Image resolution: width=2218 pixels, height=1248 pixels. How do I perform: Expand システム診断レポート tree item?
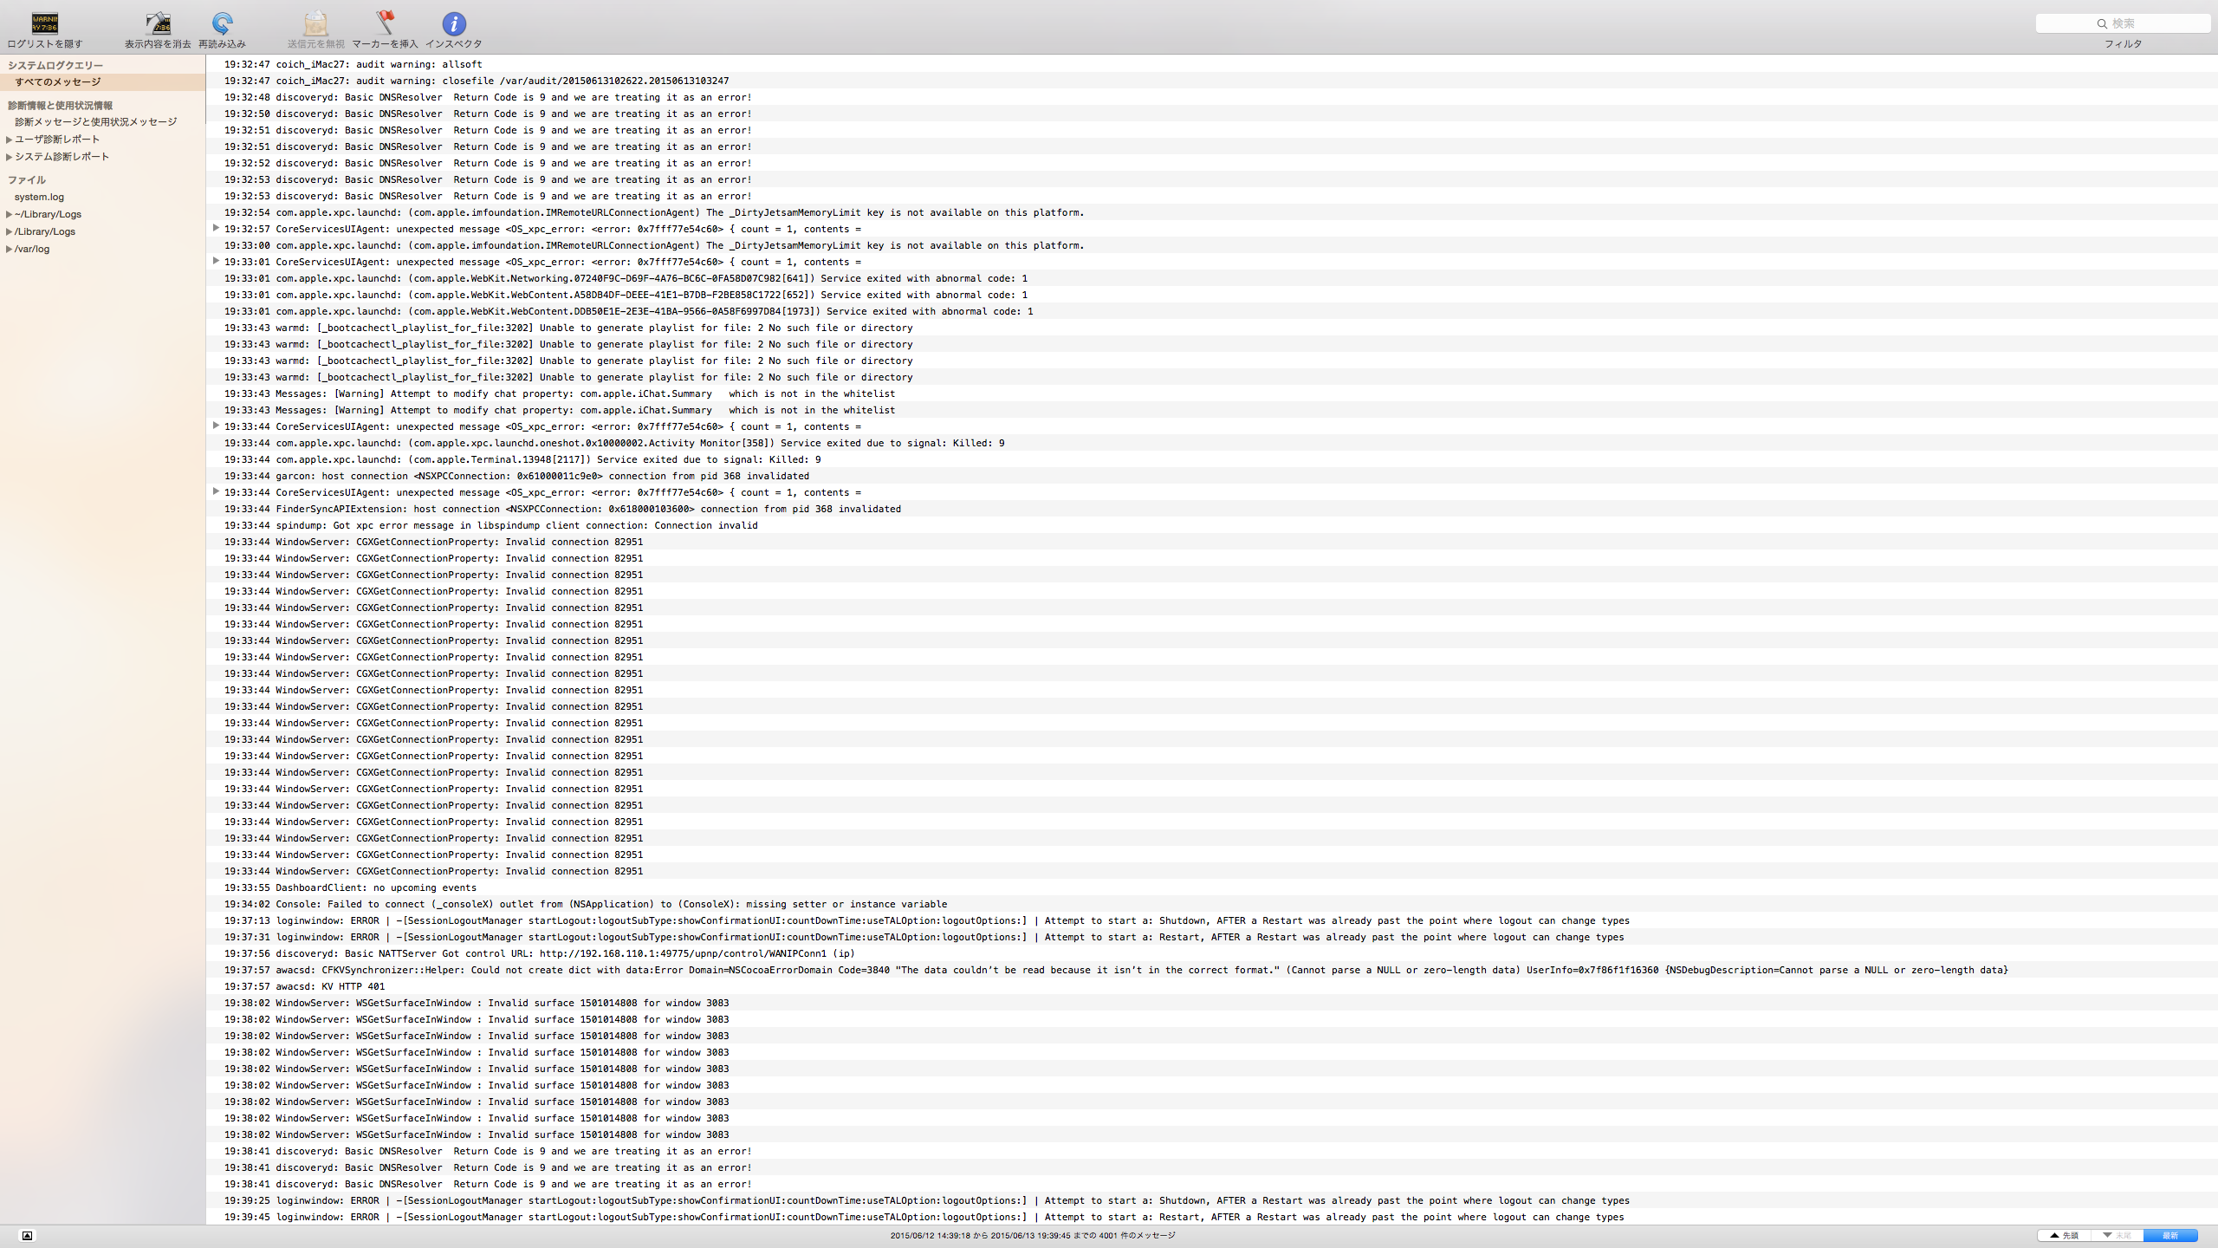pyautogui.click(x=9, y=157)
